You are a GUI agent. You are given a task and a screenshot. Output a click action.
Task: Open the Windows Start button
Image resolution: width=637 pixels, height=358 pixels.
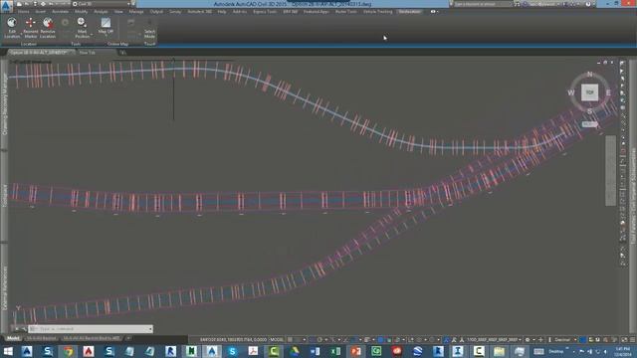pyautogui.click(x=8, y=351)
